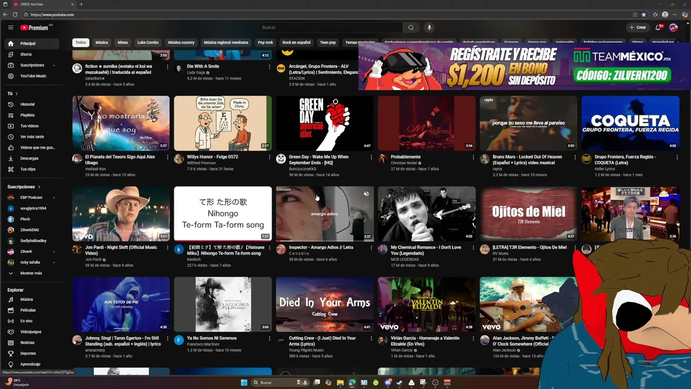Open Coqueta Grupo Frontera thumbnail

click(x=630, y=123)
